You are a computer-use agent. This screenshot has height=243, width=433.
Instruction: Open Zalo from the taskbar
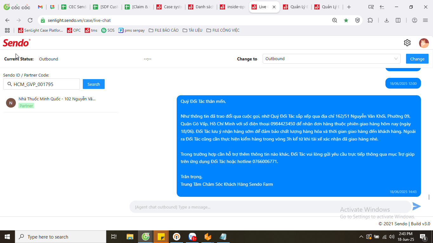tap(192, 237)
